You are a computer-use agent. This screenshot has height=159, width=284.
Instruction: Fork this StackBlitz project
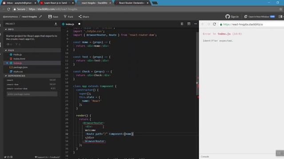[68, 17]
